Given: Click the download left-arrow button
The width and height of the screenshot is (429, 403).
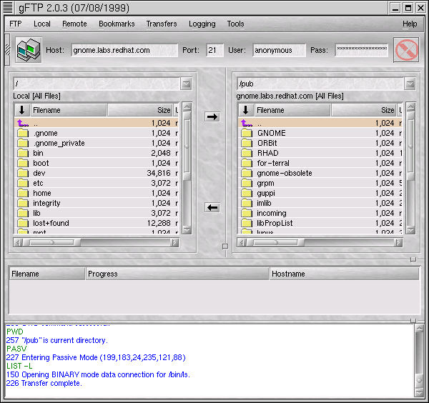Looking at the screenshot, I should pyautogui.click(x=212, y=208).
